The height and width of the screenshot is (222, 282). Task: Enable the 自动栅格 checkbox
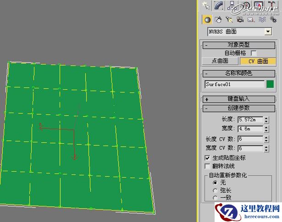[254, 53]
